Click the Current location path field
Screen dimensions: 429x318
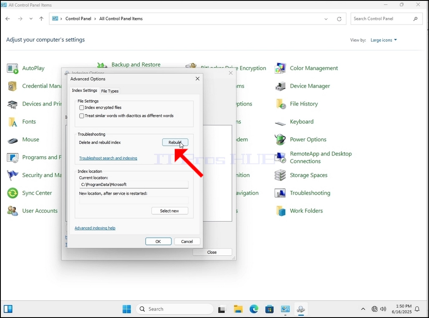click(x=134, y=185)
